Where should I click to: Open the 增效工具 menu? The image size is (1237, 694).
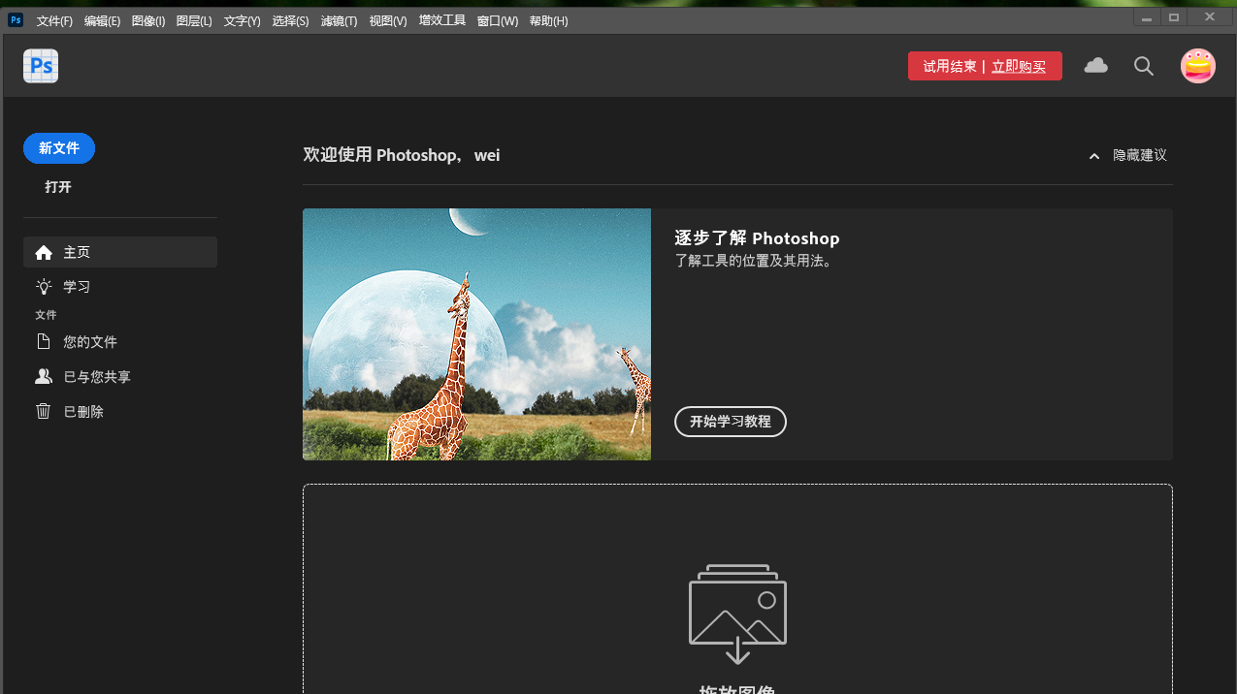click(x=442, y=20)
